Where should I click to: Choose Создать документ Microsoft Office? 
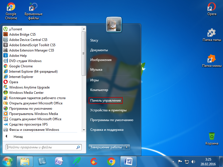pos(32,119)
